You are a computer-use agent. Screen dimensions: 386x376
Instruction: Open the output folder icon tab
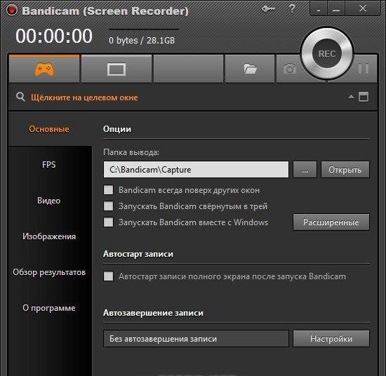pos(250,69)
